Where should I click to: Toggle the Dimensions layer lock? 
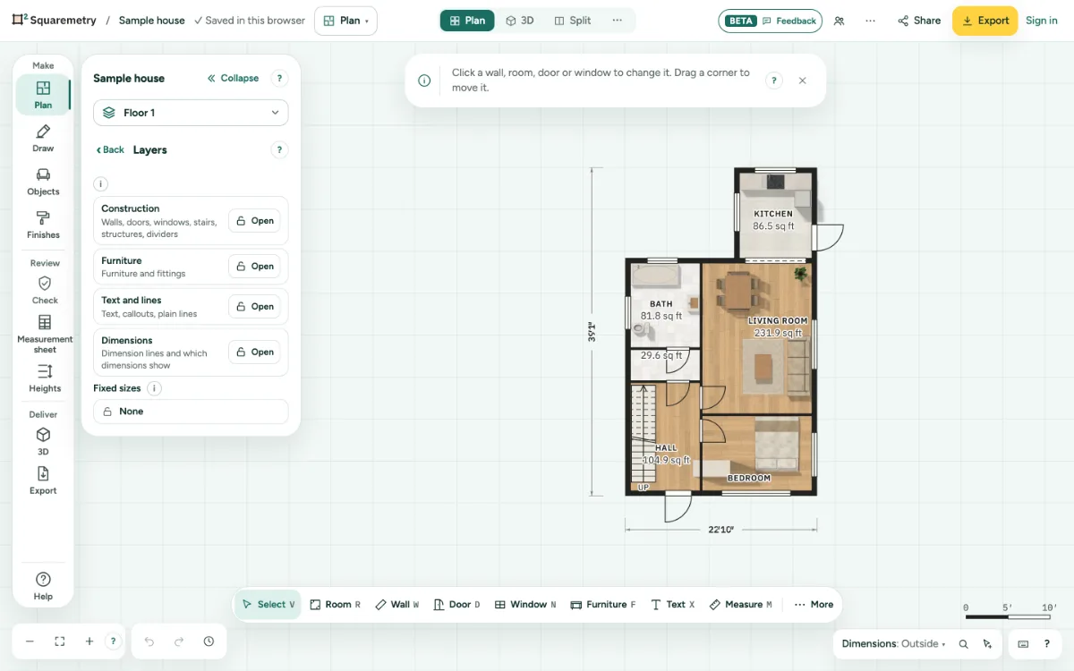click(x=254, y=352)
